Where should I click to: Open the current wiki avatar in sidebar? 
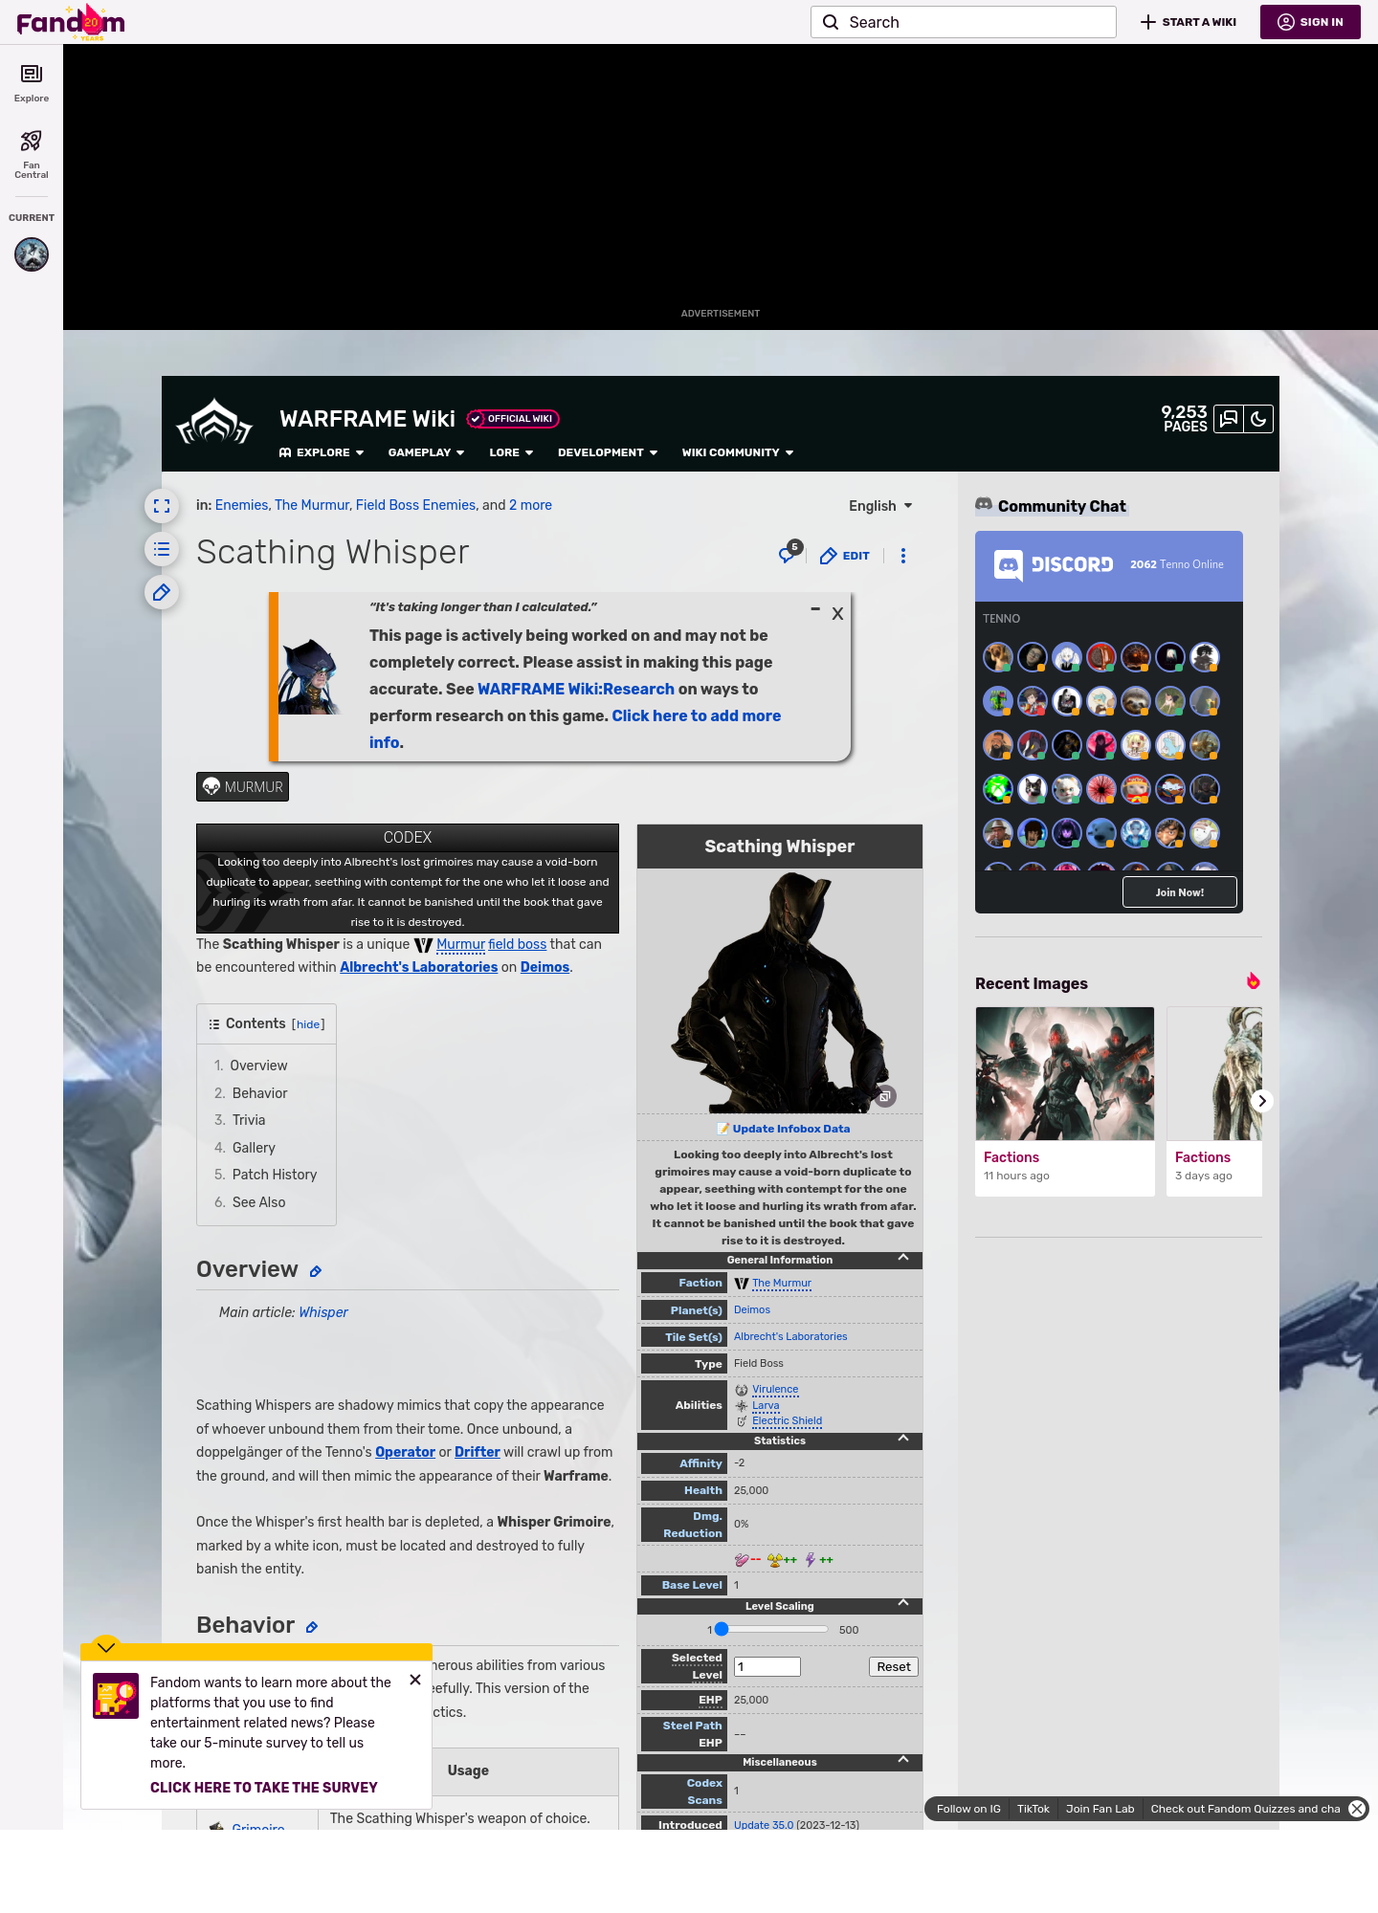point(32,254)
